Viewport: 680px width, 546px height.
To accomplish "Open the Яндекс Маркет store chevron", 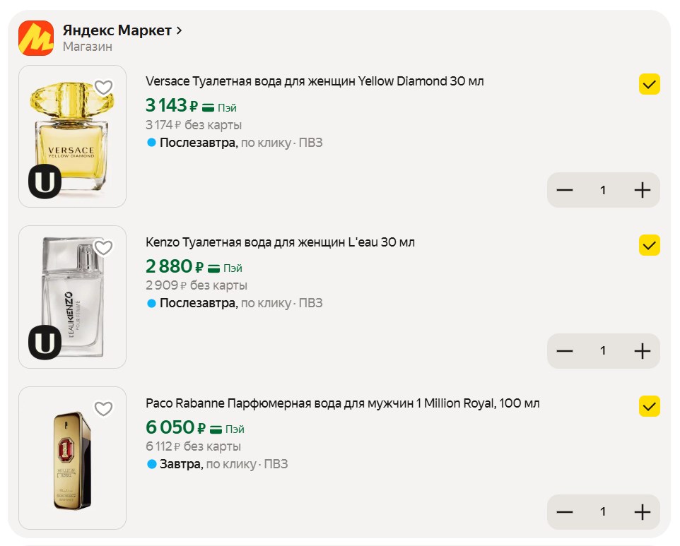I will (x=180, y=30).
